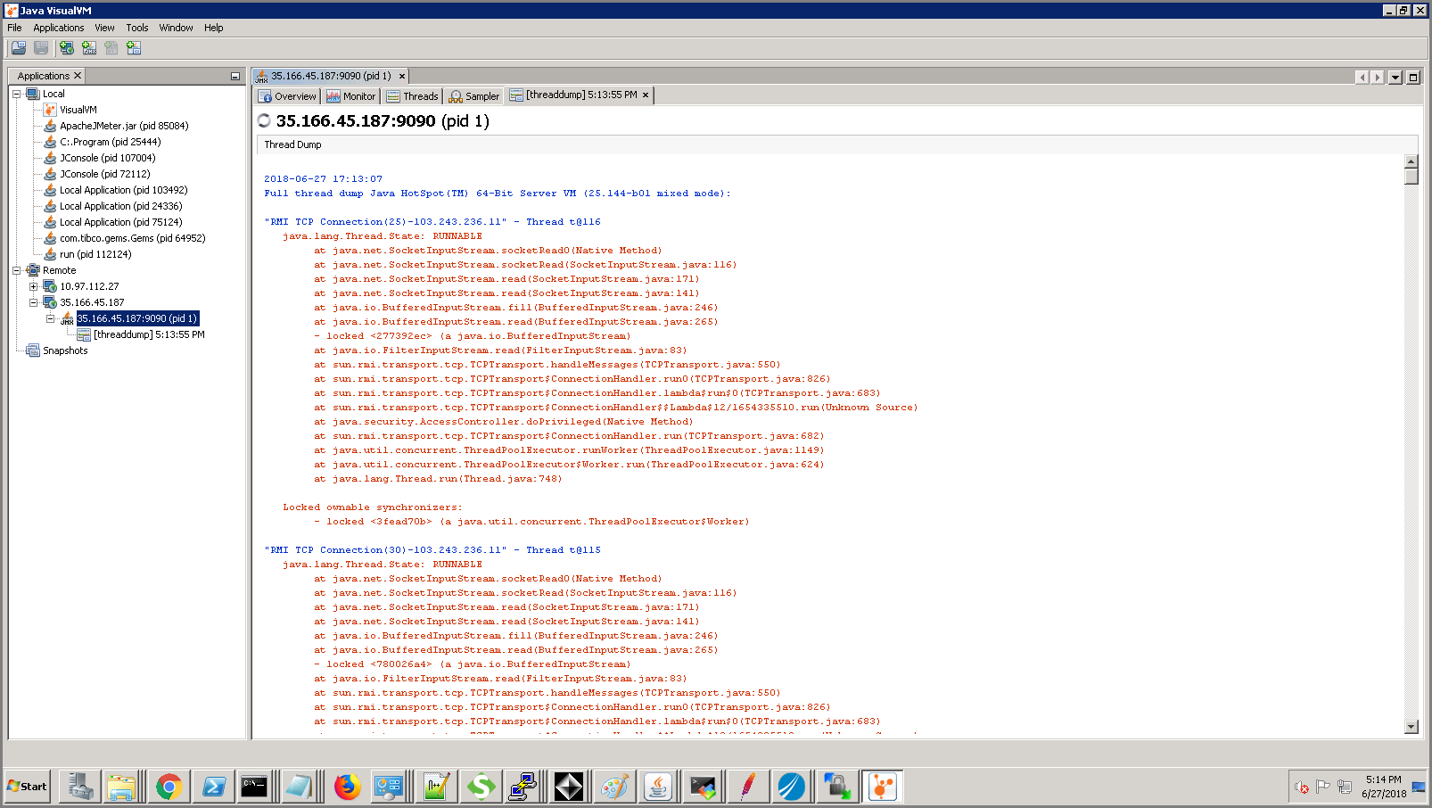The height and width of the screenshot is (808, 1432).
Task: Open PowerShell from the taskbar
Action: [x=214, y=787]
